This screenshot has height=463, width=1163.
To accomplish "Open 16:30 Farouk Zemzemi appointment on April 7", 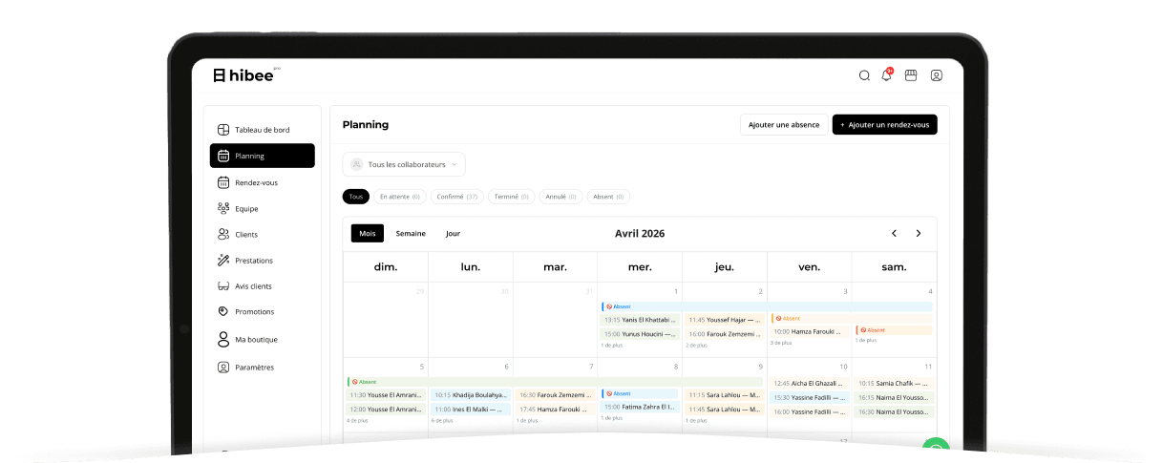I will 555,394.
